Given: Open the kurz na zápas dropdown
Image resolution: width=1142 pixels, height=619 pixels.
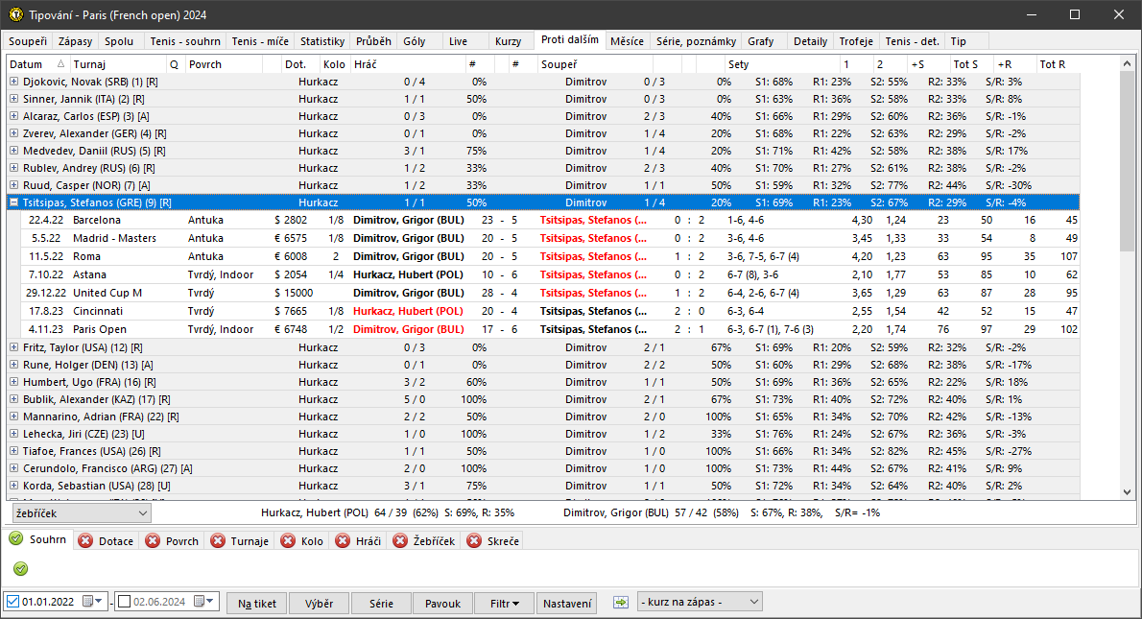Looking at the screenshot, I should tap(699, 602).
